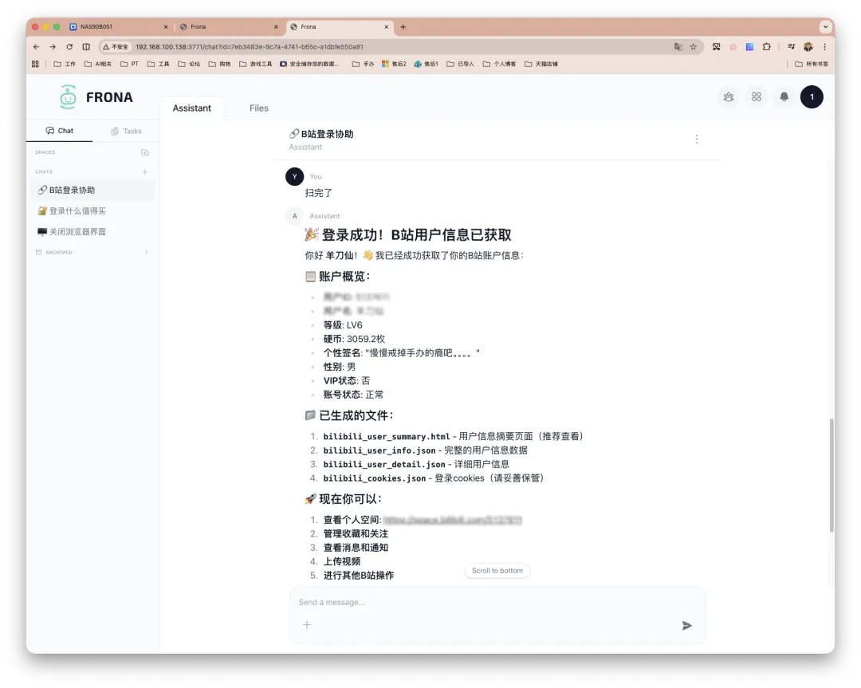Open the 所有书签 bookmarks folder

coord(811,65)
